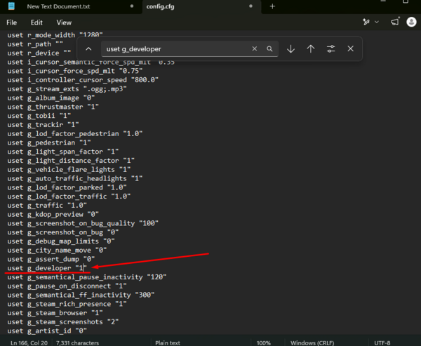
Task: Click the AI rewrite pen icon
Action: pyautogui.click(x=366, y=22)
